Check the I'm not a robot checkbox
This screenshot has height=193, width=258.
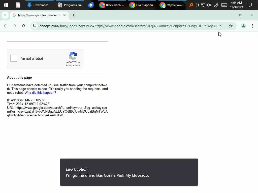(x=14, y=58)
